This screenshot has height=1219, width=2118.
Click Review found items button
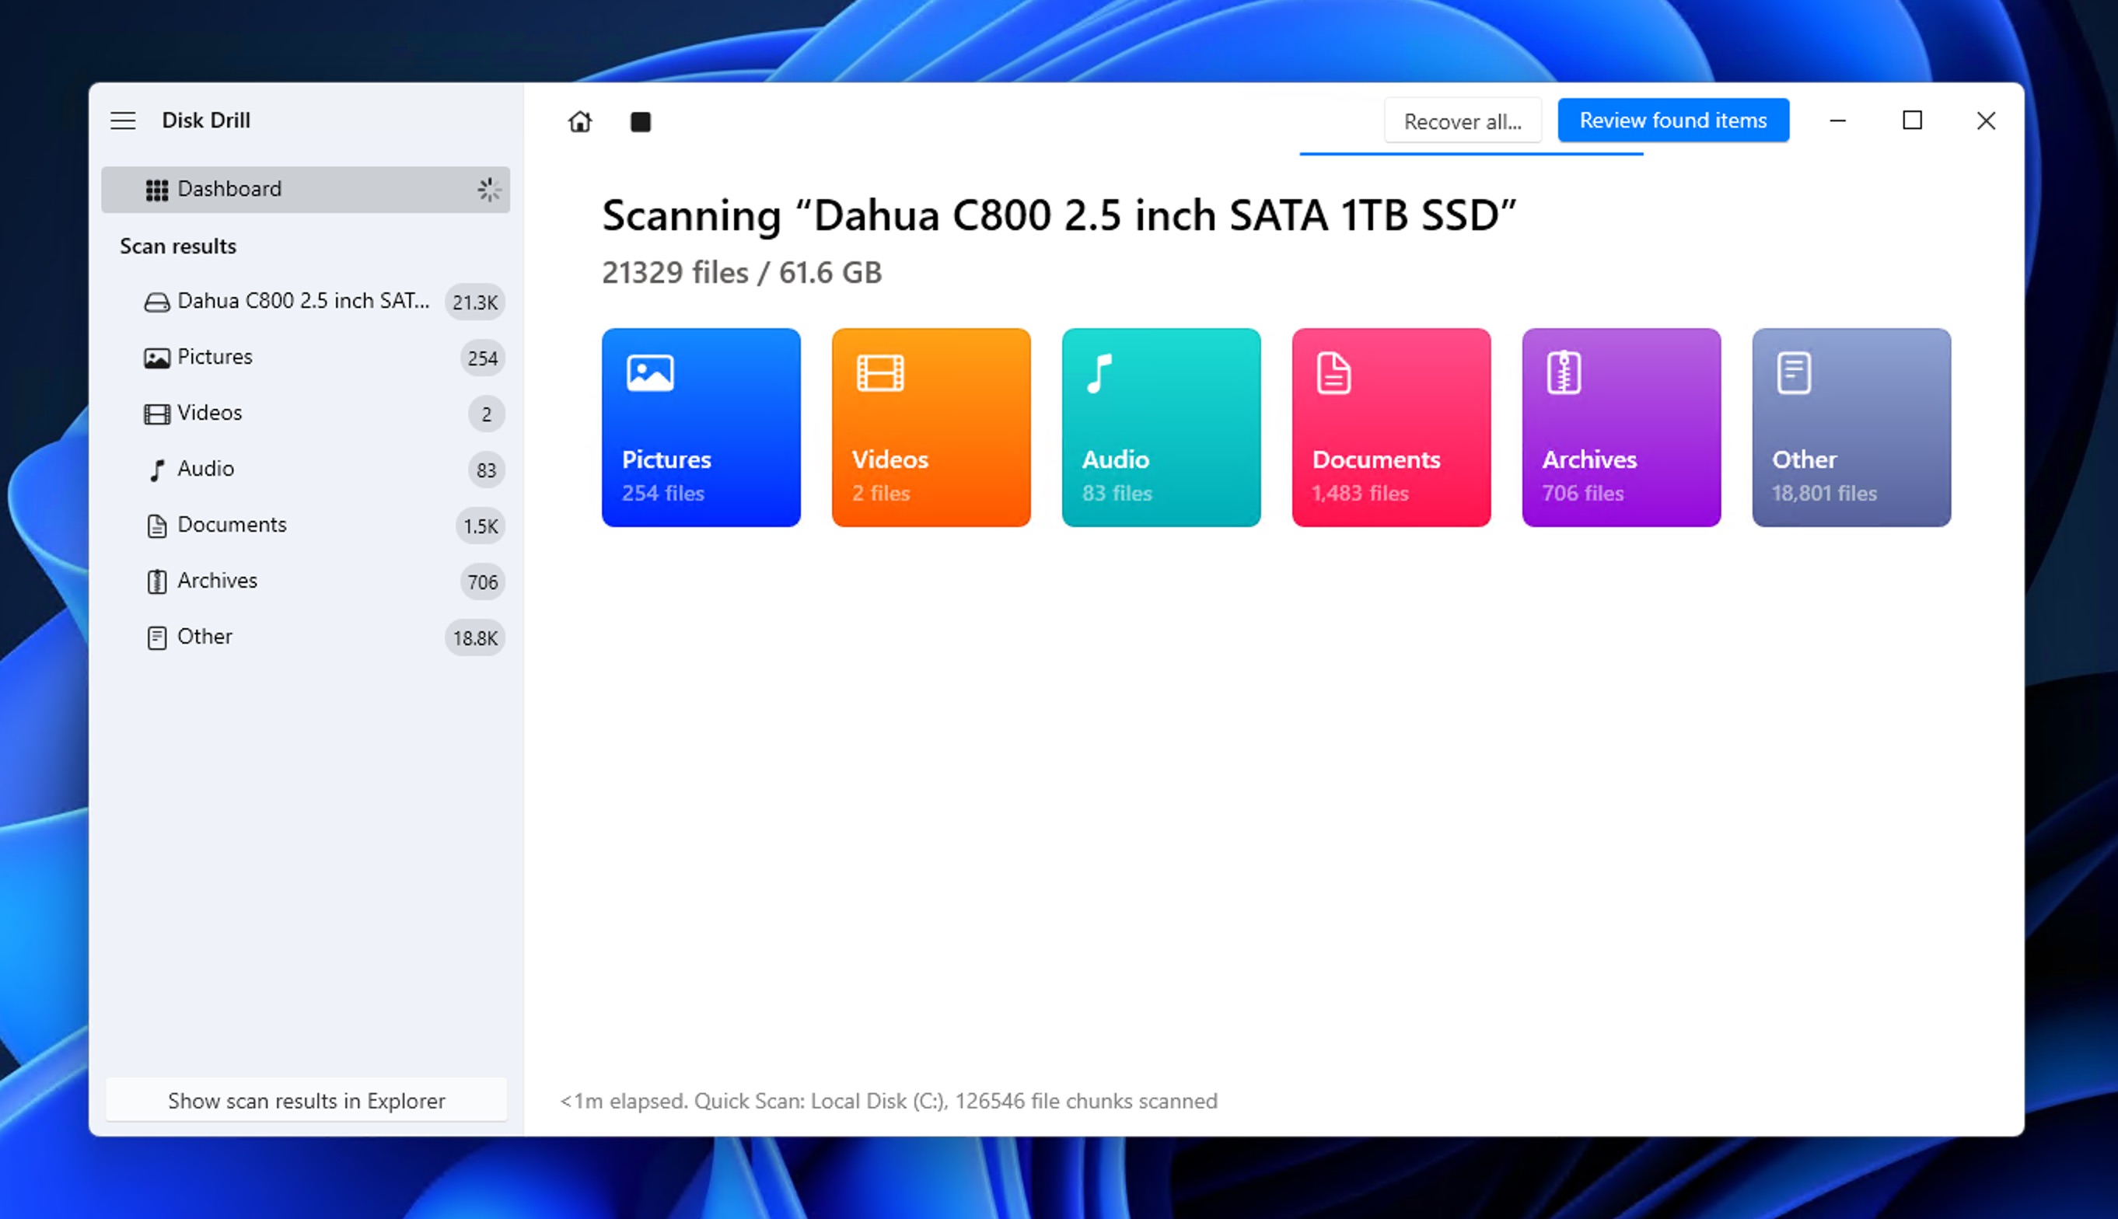tap(1672, 121)
